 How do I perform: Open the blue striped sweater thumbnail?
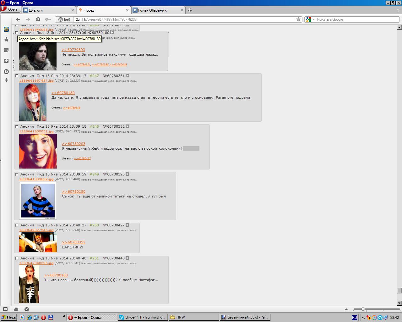[38, 201]
